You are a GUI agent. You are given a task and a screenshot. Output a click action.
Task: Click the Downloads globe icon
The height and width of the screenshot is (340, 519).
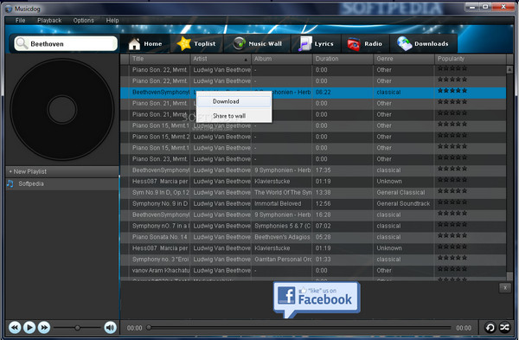pyautogui.click(x=404, y=44)
